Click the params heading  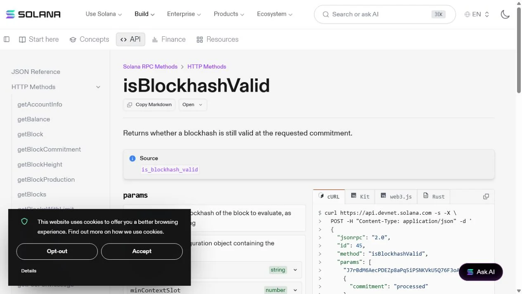tap(135, 195)
